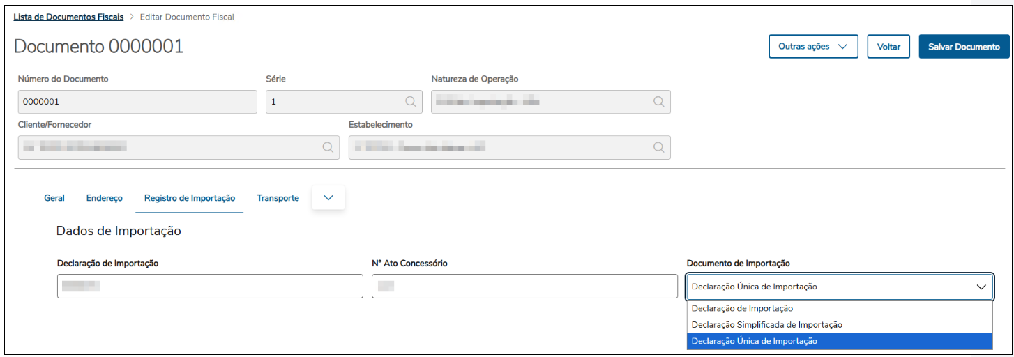Screen dimensions: 1014x357
Task: Focus the Declaração de Importação input field
Action: tap(210, 286)
